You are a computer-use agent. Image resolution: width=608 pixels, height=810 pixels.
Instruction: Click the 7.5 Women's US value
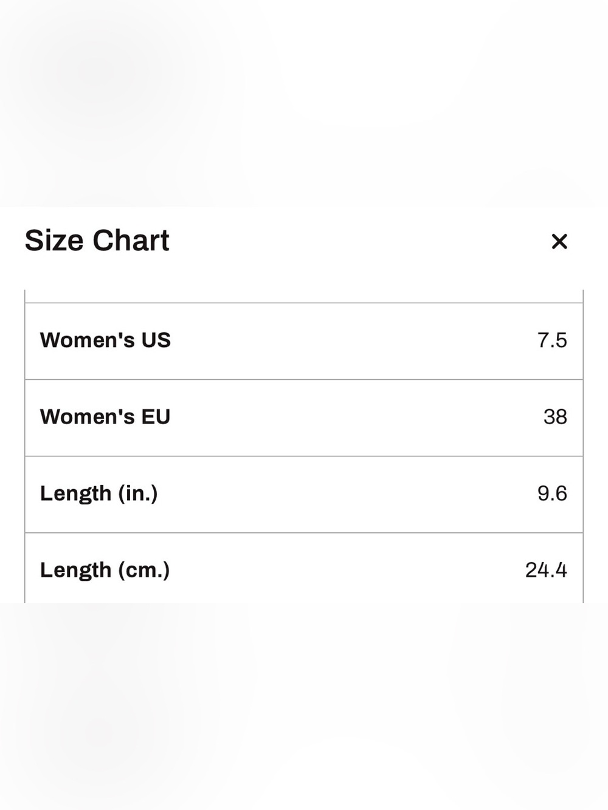[x=552, y=340]
